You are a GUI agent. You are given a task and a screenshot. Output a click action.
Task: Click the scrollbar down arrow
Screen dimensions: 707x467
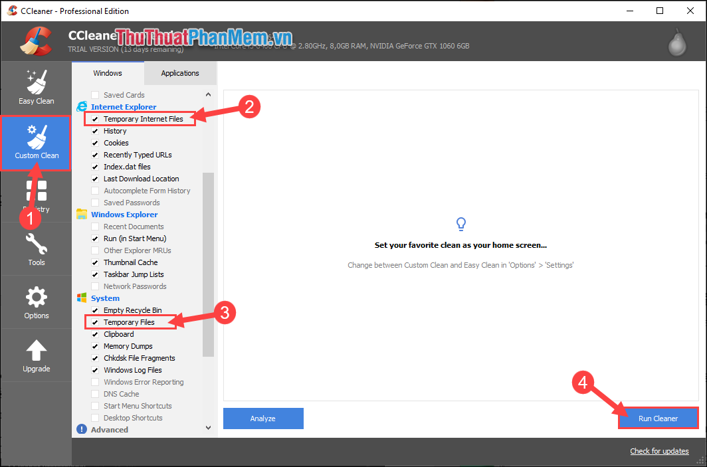(x=208, y=427)
